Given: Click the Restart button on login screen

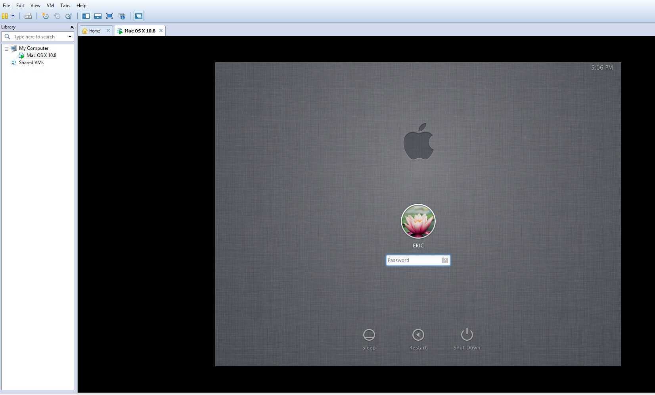Looking at the screenshot, I should 418,339.
